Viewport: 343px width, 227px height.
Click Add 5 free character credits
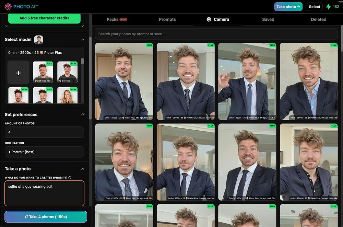(44, 18)
